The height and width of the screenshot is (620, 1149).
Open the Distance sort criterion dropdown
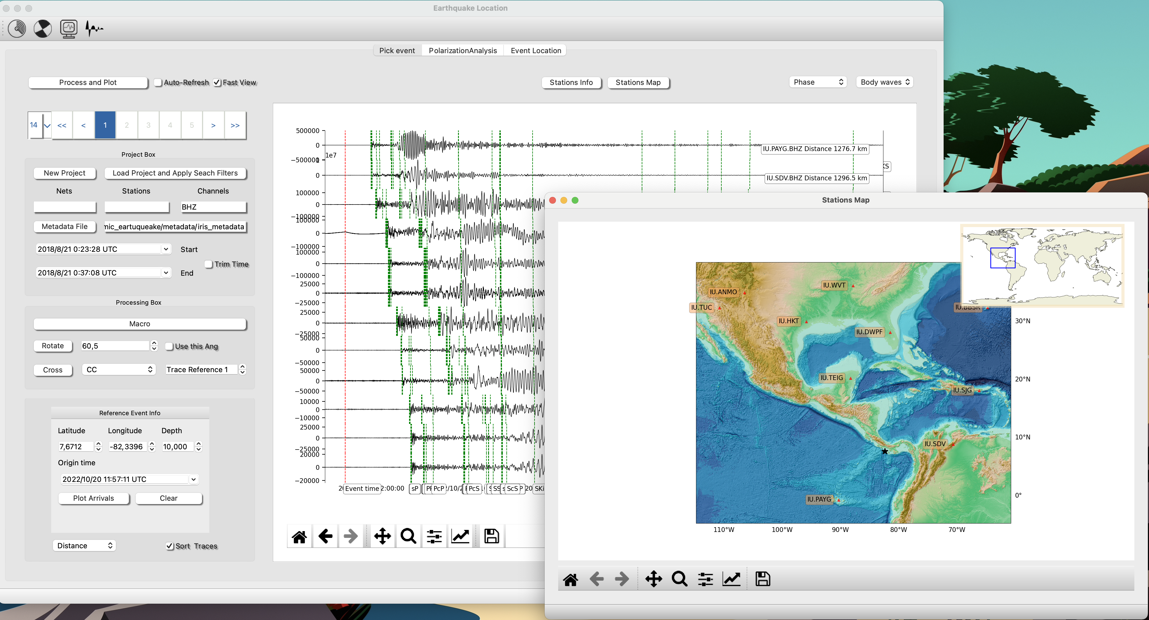coord(84,546)
